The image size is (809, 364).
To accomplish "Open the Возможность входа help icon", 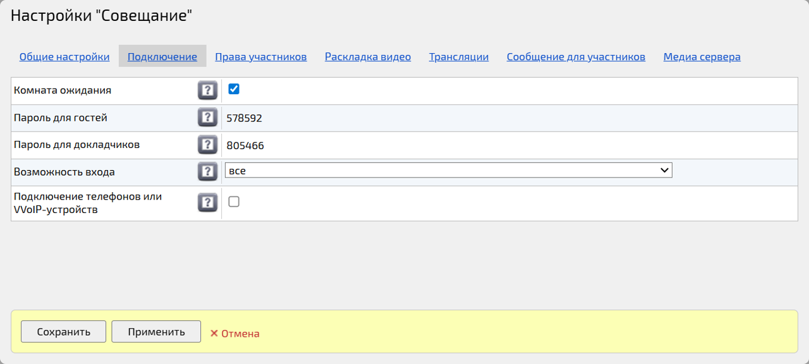I will point(207,171).
